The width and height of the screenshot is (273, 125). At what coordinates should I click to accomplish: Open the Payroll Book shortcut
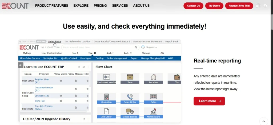click(172, 41)
